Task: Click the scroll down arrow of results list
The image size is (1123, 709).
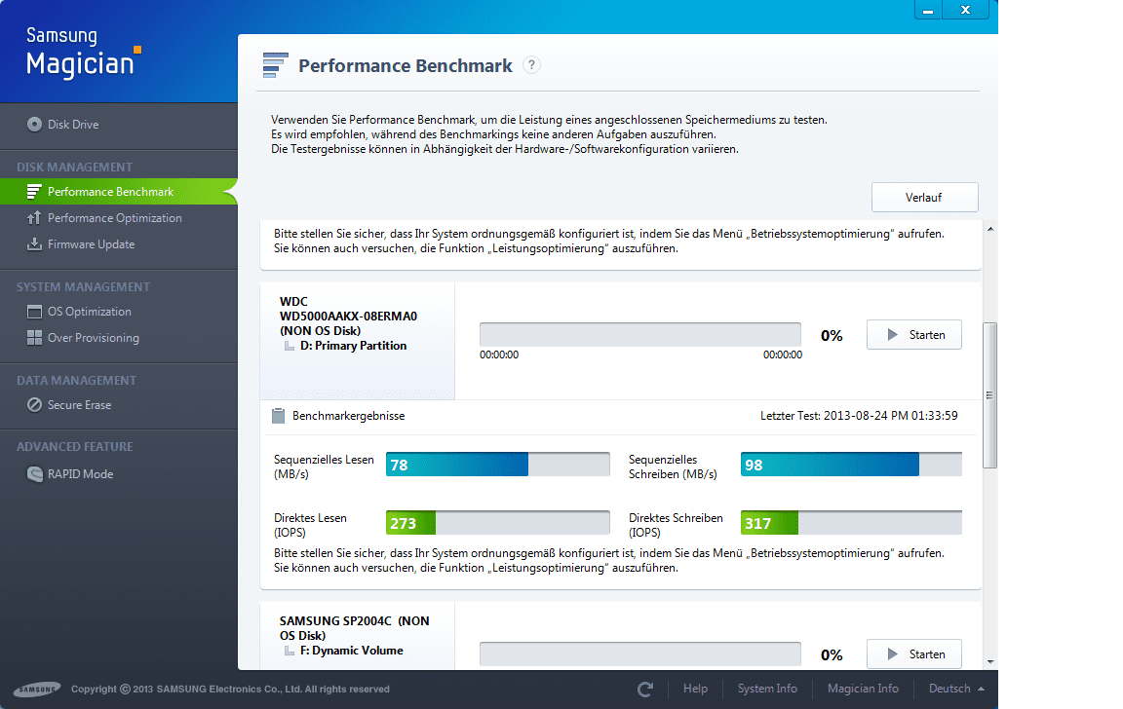Action: (x=990, y=662)
